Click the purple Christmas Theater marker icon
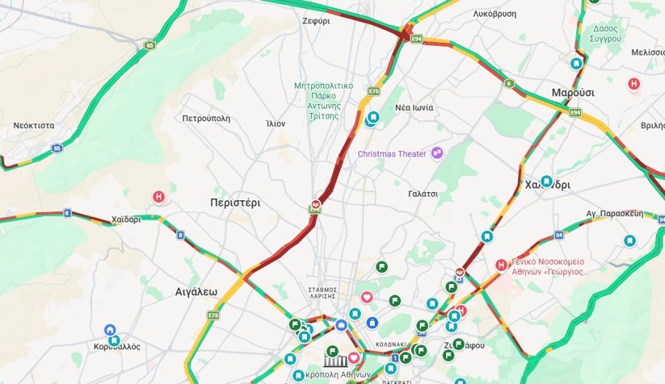 point(437,153)
